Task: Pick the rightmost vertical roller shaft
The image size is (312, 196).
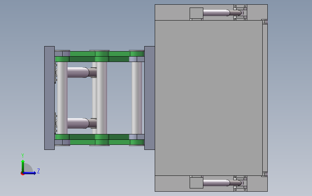Action: [136, 98]
